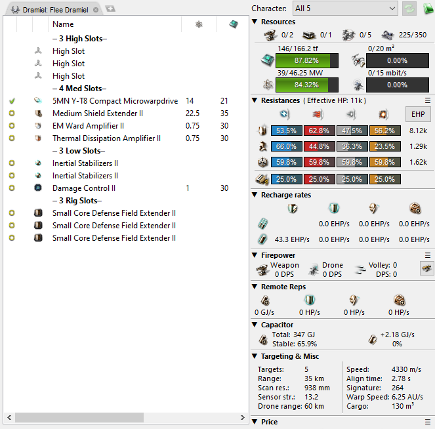This screenshot has height=429, width=435.
Task: Click the EHP toggle button
Action: pyautogui.click(x=418, y=114)
